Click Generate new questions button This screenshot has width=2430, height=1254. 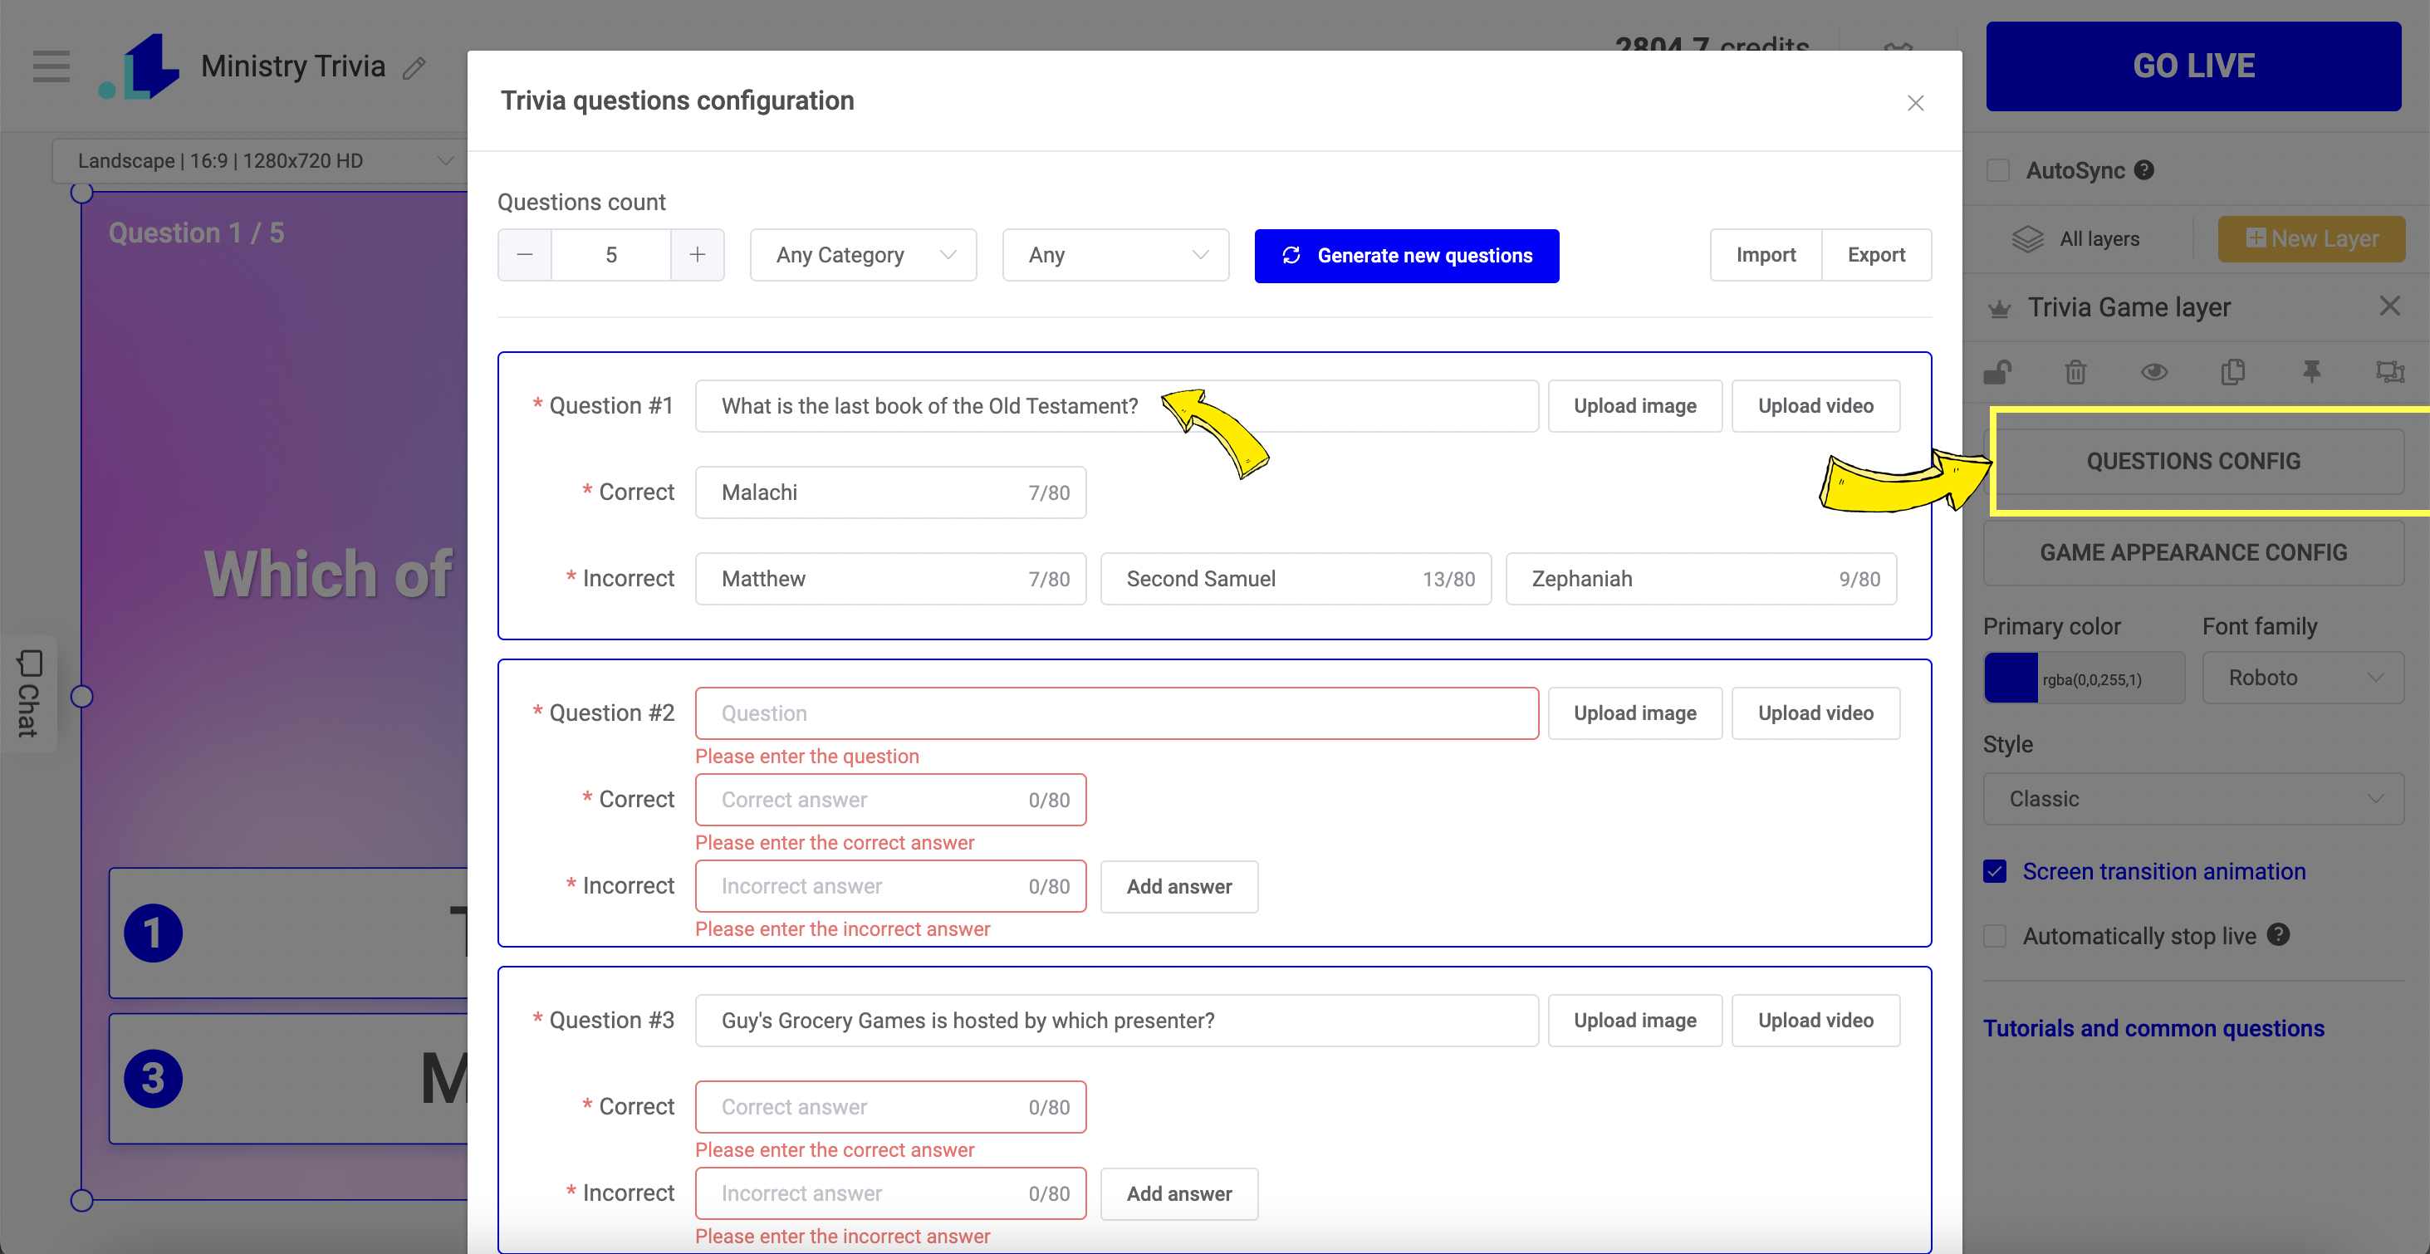(x=1405, y=256)
